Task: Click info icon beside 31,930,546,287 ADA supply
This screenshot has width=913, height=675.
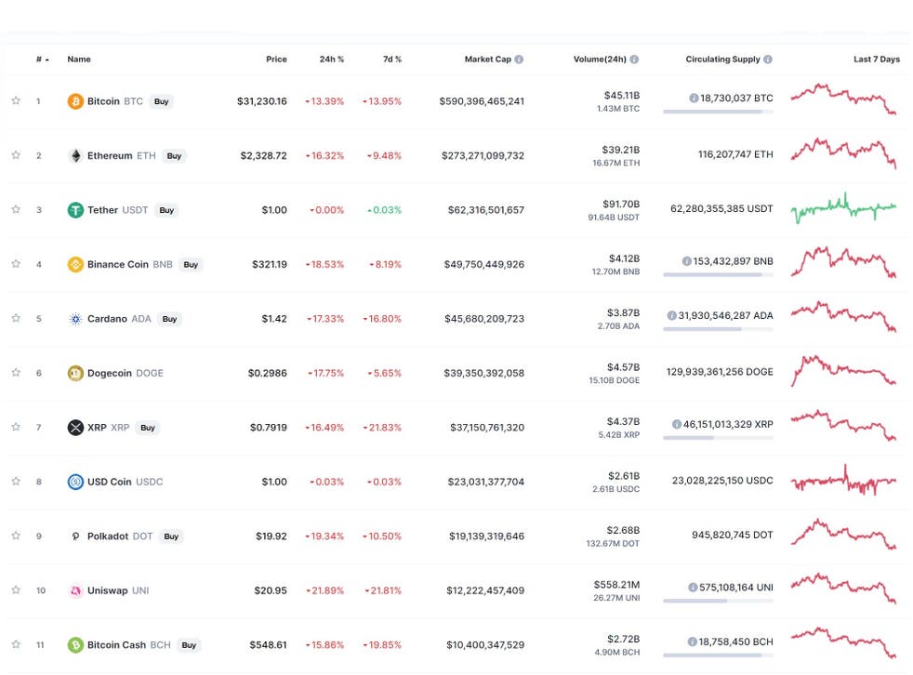Action: (x=672, y=315)
